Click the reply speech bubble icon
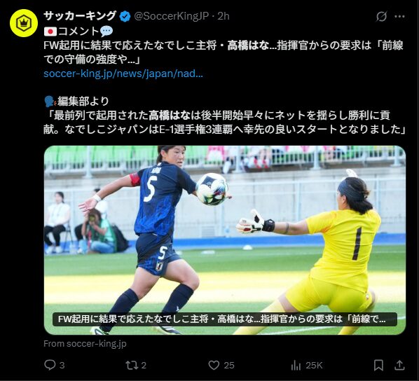 pyautogui.click(x=50, y=365)
